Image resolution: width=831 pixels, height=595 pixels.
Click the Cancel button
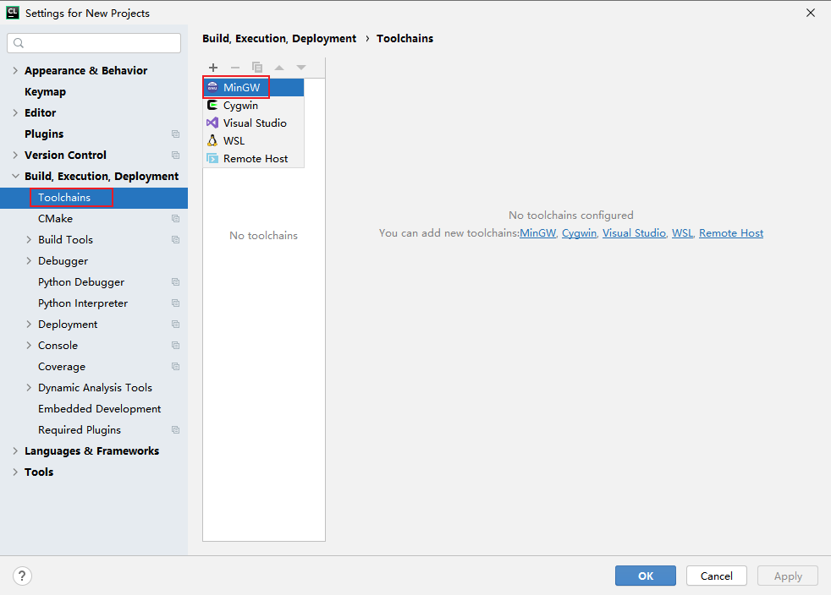pyautogui.click(x=716, y=576)
